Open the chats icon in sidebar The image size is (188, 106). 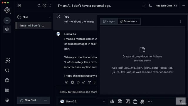(x=7, y=29)
